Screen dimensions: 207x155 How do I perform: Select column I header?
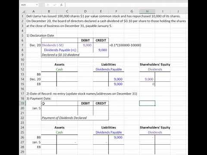[x=163, y=11]
